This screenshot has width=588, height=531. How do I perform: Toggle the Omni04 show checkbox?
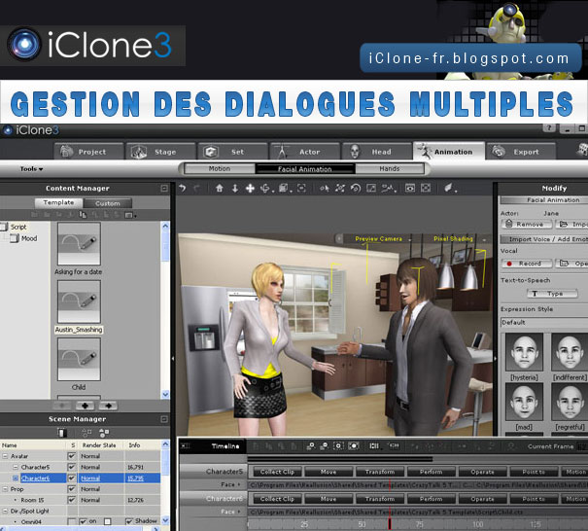pos(71,521)
